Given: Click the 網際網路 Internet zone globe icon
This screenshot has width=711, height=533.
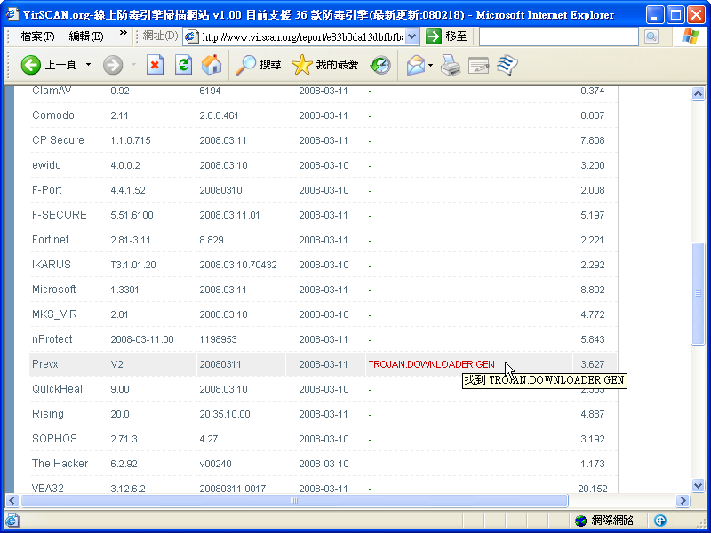Looking at the screenshot, I should (x=580, y=521).
